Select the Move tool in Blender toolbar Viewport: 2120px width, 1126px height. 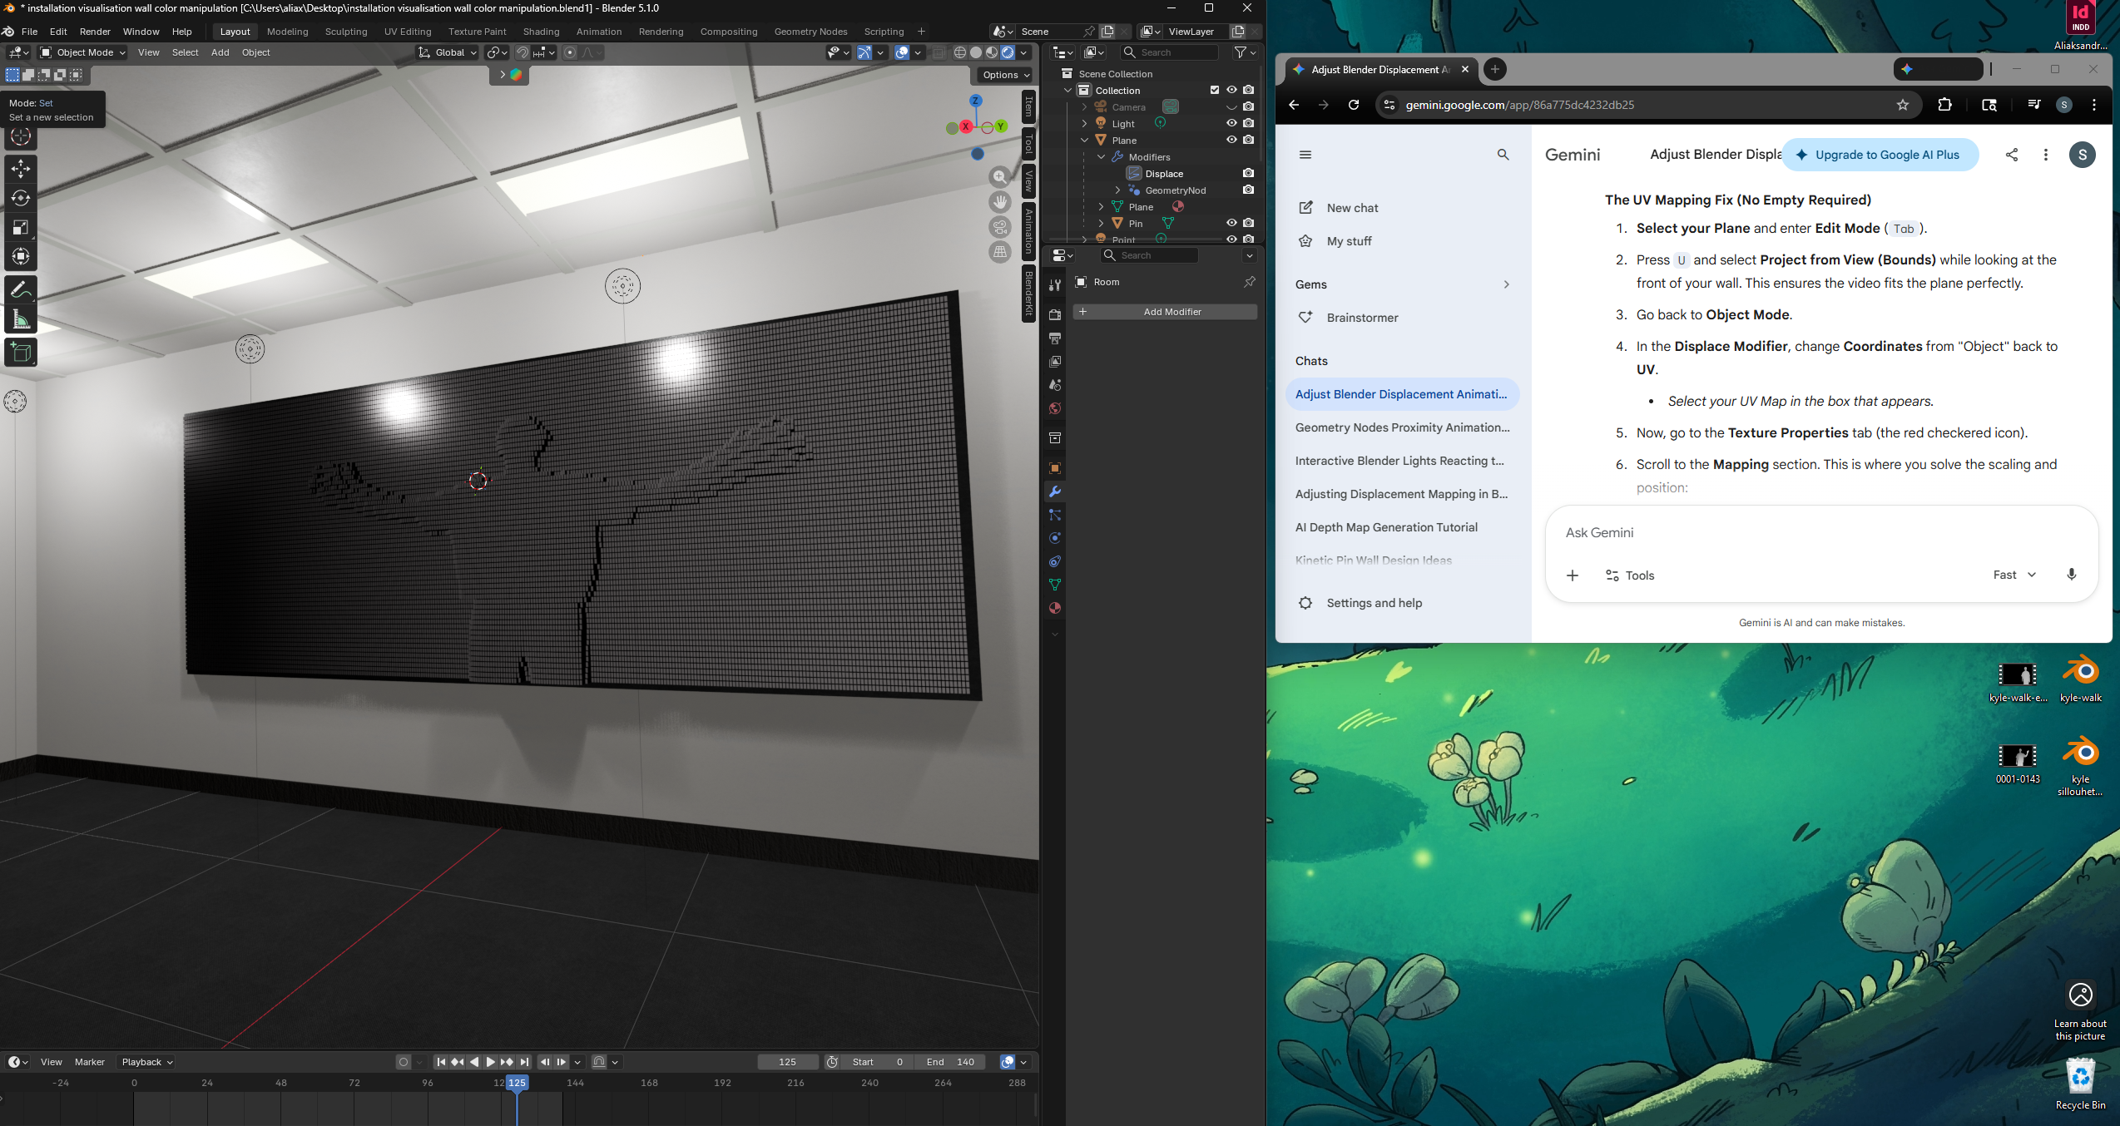click(21, 169)
